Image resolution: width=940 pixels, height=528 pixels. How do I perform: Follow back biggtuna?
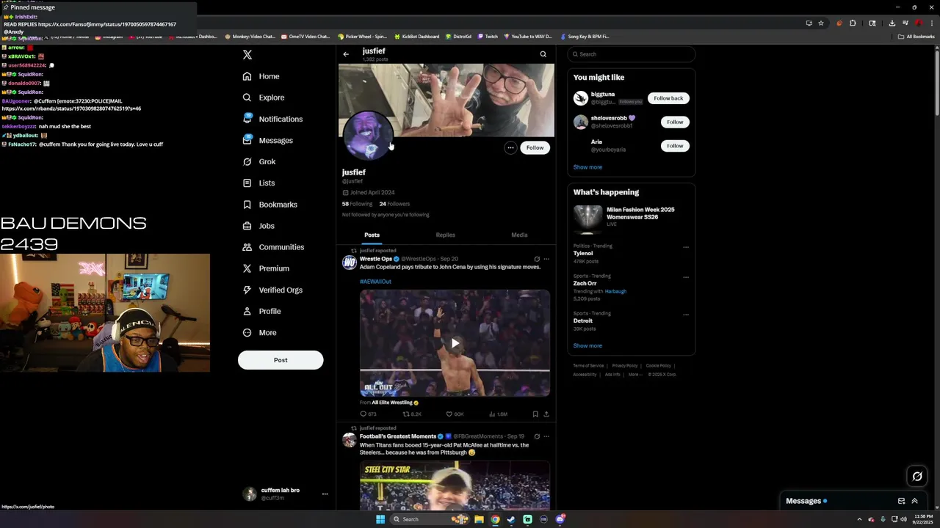pyautogui.click(x=668, y=98)
